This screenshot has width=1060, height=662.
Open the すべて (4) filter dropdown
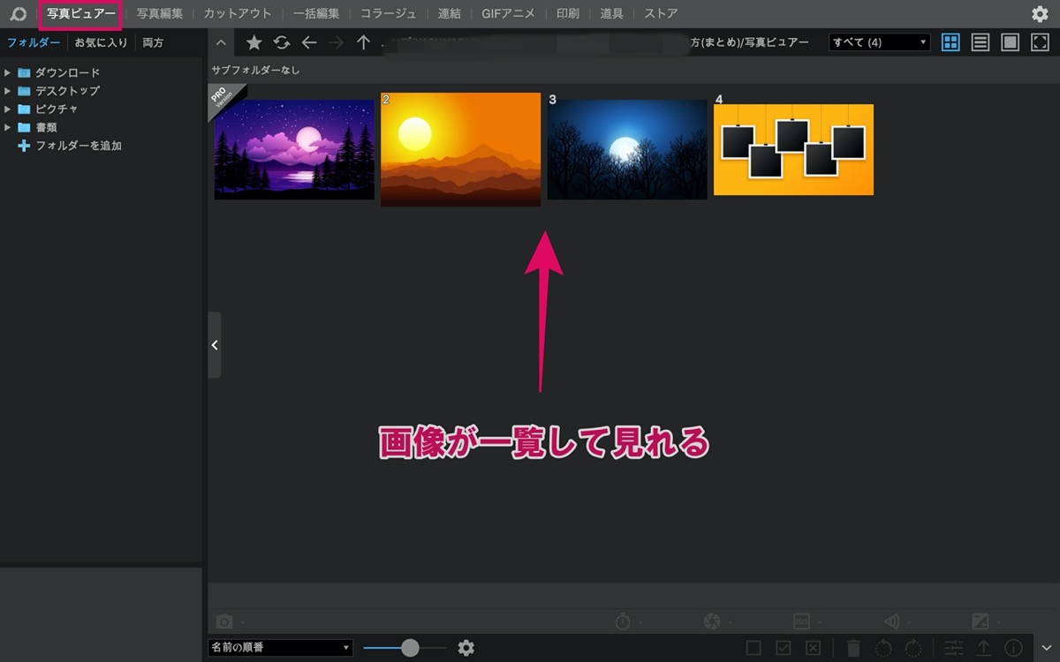(879, 42)
